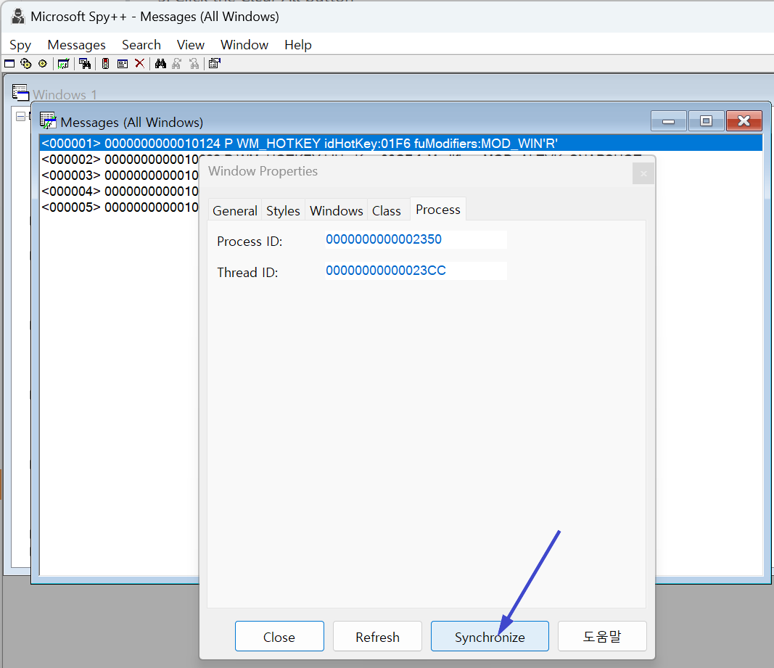Open the Threads view toolbar icon
Screen dimensions: 774x668
[x=43, y=64]
